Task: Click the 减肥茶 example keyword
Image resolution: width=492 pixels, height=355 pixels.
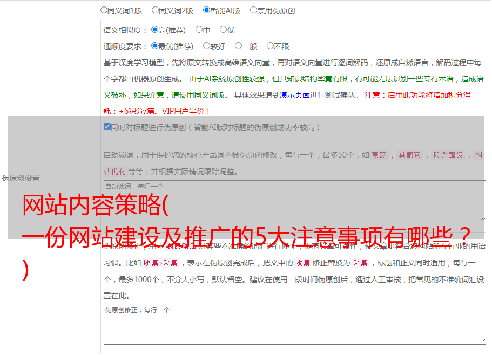Action: pos(409,155)
